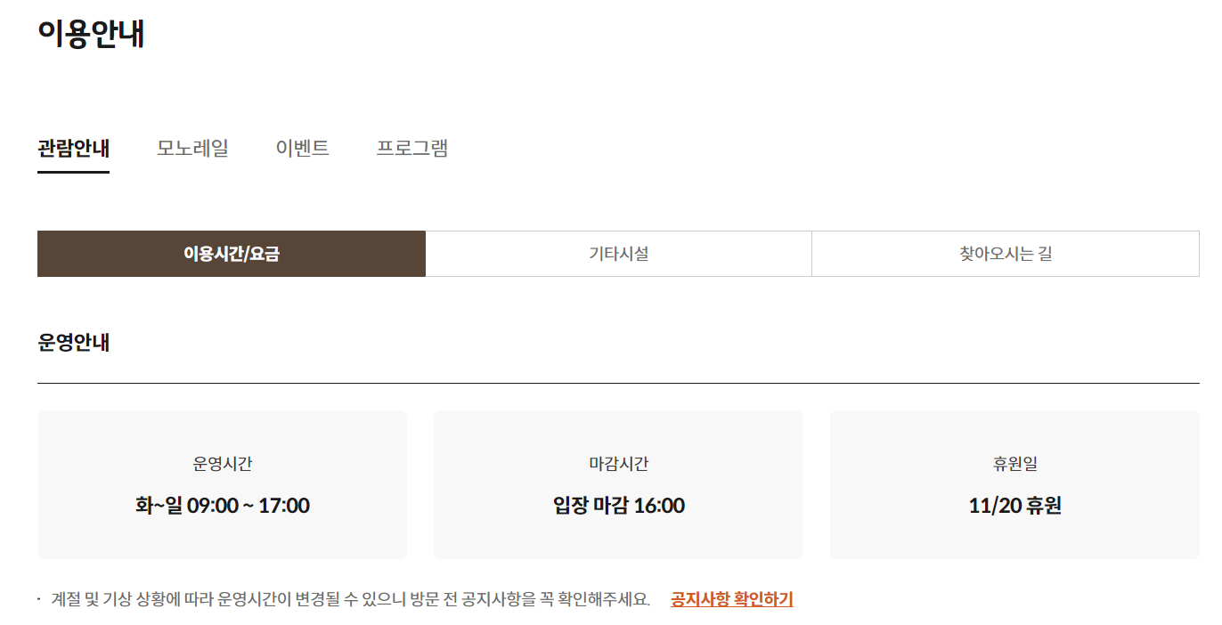Select the 이용시간/요금 sub-tab
Screen dimensions: 1222x625
(232, 254)
